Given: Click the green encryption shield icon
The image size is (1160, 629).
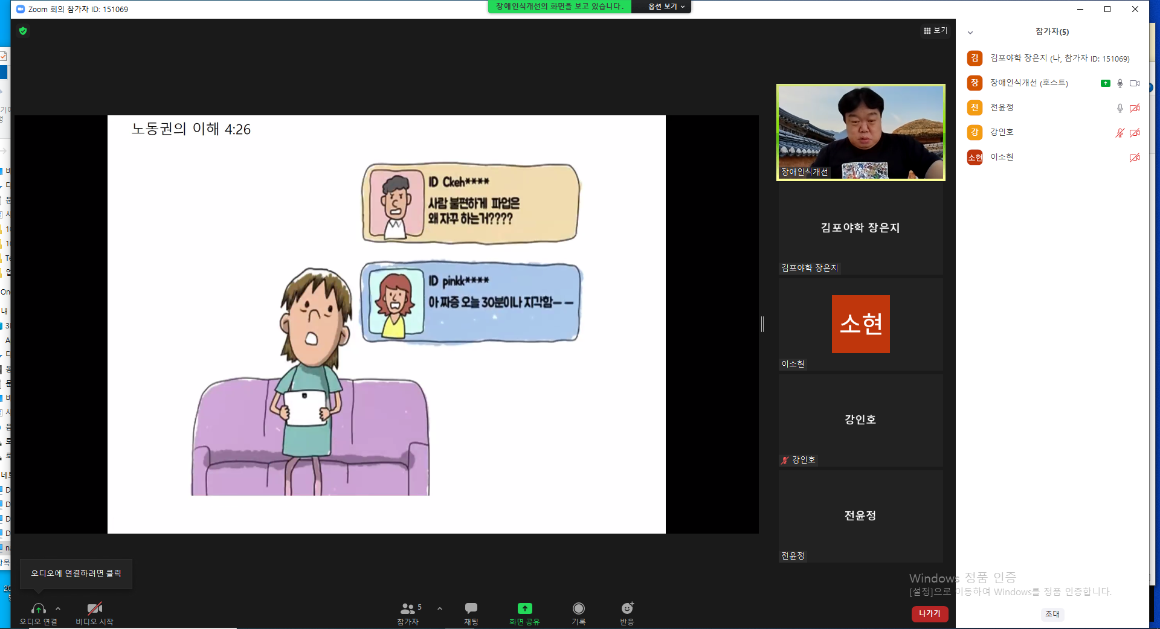Looking at the screenshot, I should (x=23, y=31).
